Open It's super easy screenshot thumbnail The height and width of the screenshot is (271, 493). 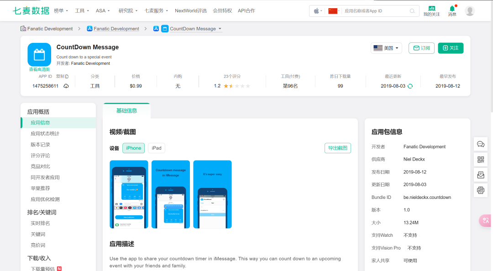point(213,194)
